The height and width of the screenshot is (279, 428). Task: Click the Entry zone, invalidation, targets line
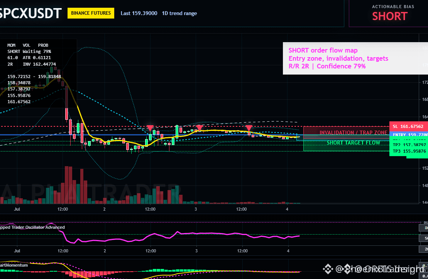[x=338, y=58]
